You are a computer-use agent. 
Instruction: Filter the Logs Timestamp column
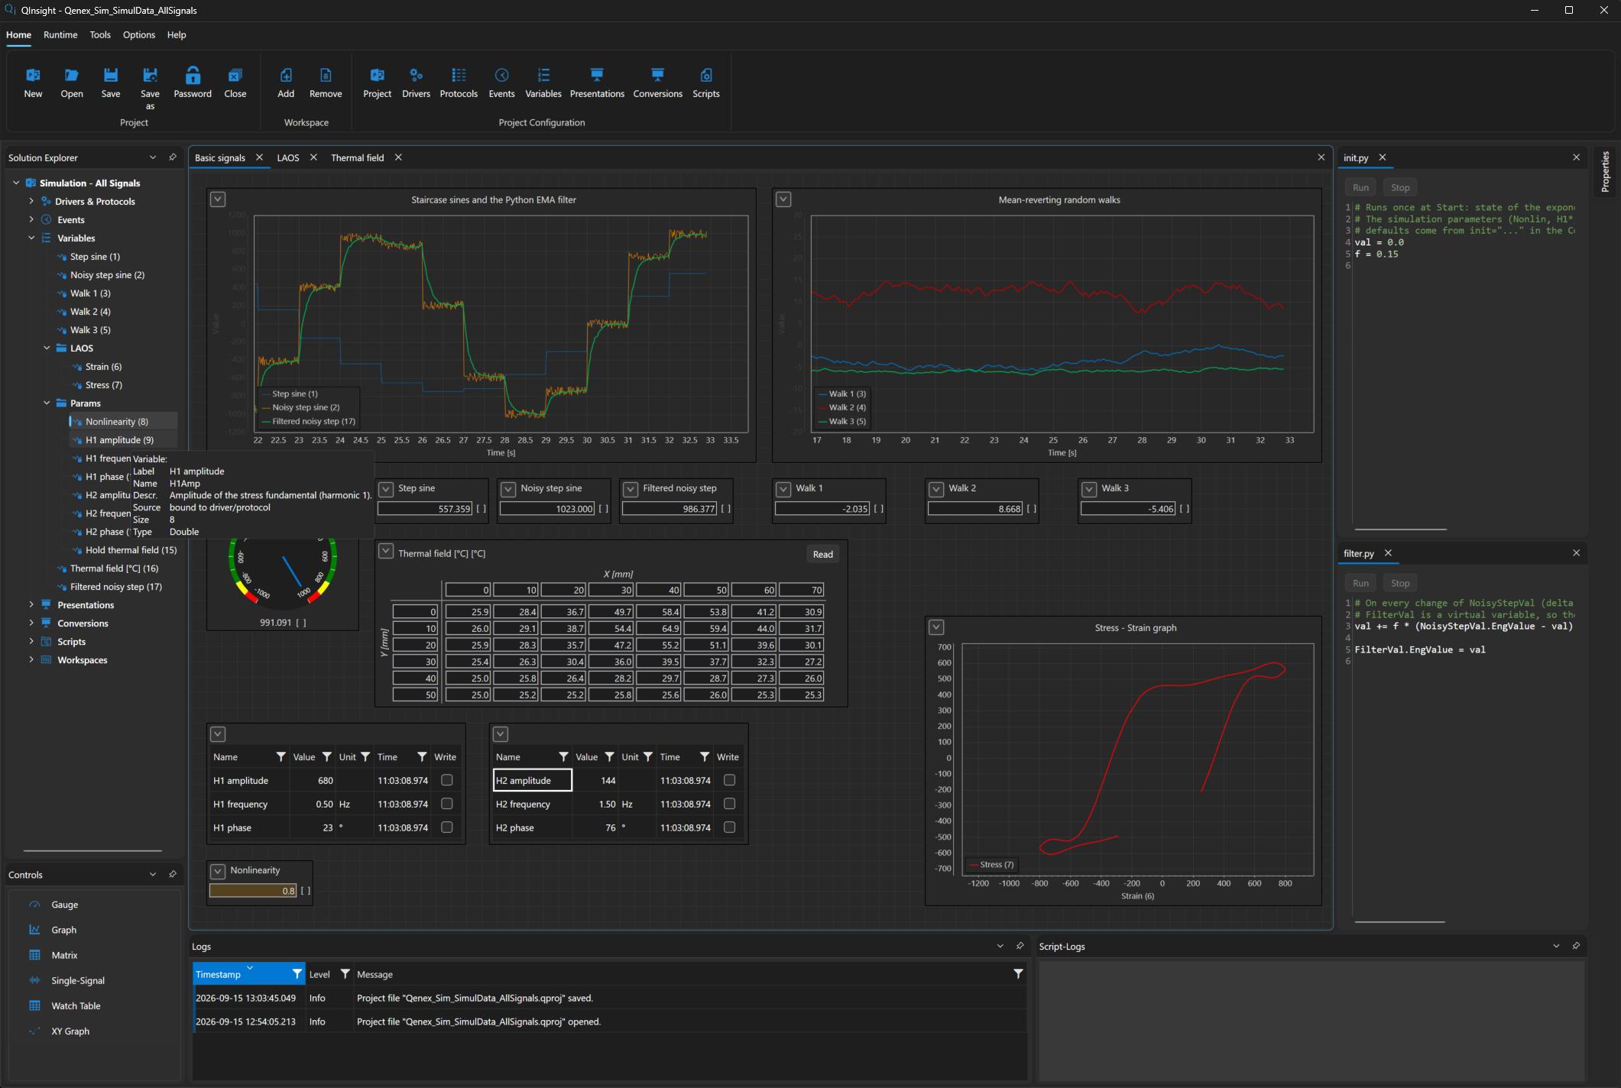(297, 974)
